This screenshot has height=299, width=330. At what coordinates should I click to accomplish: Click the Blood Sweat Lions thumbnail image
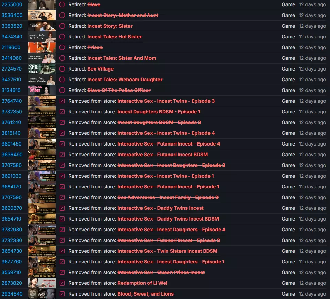[42, 294]
